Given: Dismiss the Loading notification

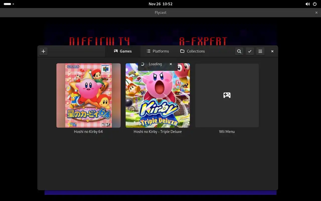Looking at the screenshot, I should [171, 64].
